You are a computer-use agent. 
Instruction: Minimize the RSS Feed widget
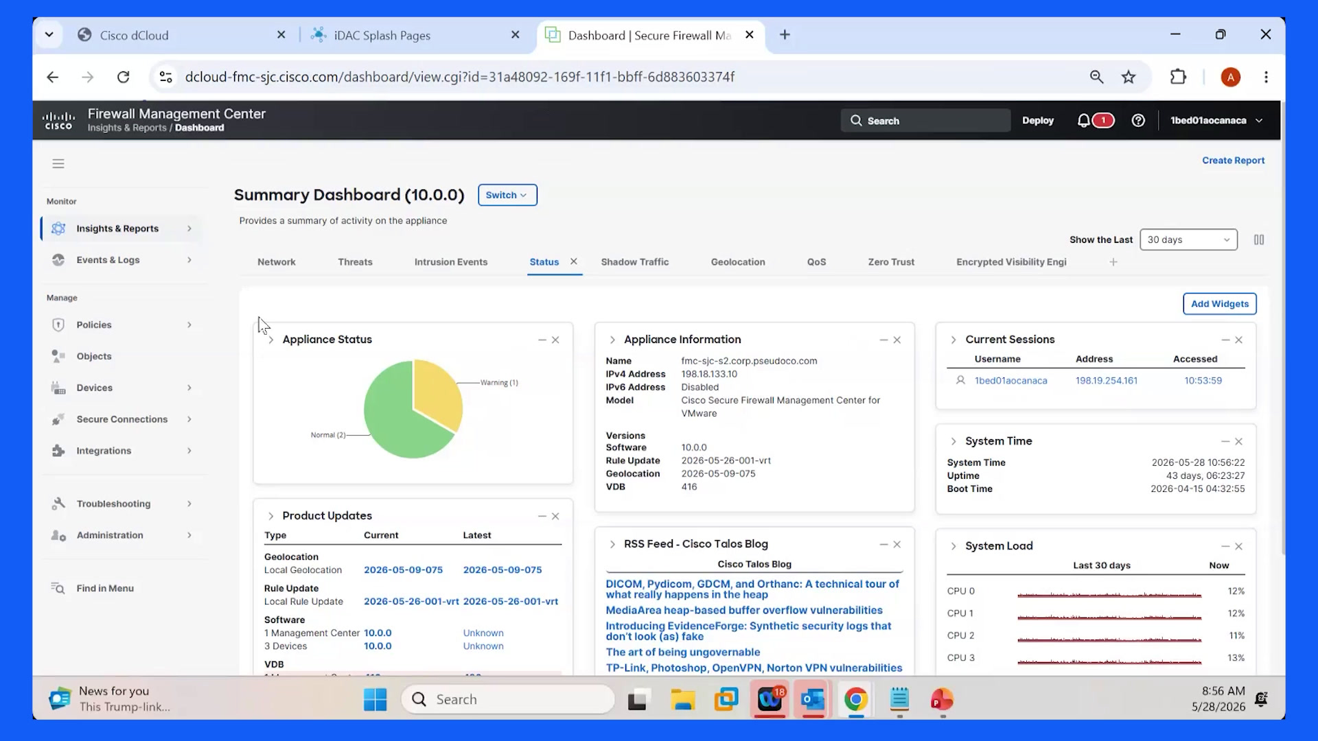[883, 544]
